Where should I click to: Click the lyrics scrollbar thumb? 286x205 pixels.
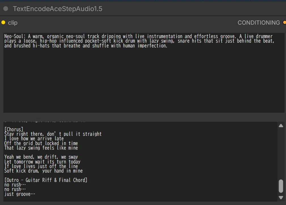click(281, 186)
